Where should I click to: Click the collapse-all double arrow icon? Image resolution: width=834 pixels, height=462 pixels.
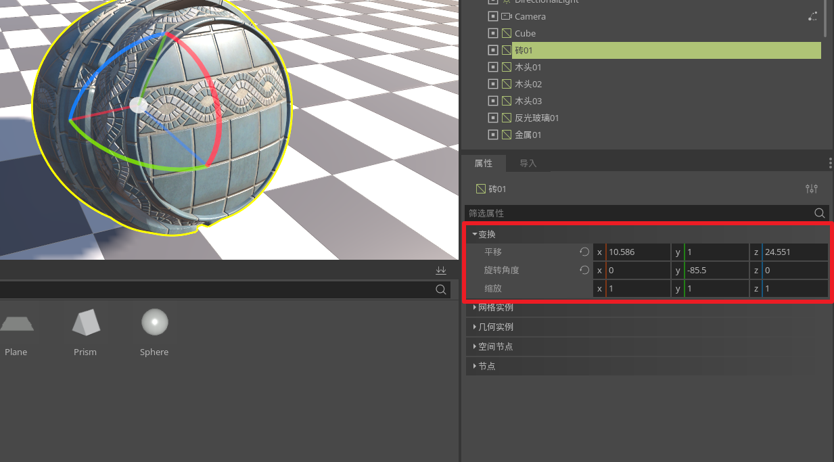tap(441, 270)
